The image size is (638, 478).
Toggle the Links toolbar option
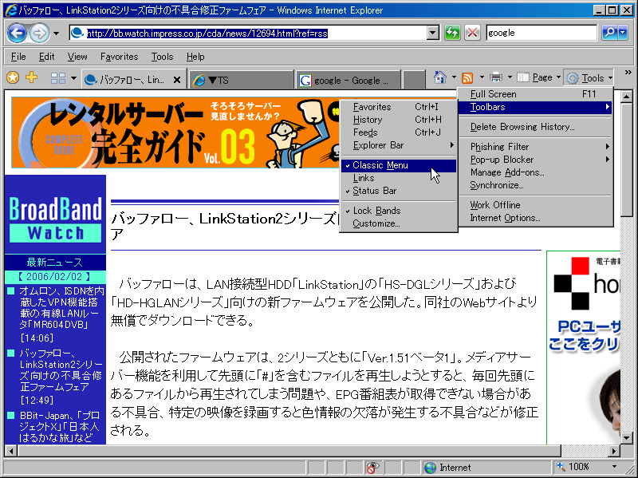(x=399, y=178)
